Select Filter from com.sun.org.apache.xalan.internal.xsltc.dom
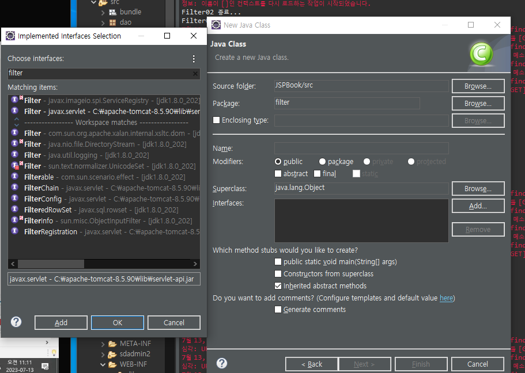This screenshot has width=525, height=373. 104,133
